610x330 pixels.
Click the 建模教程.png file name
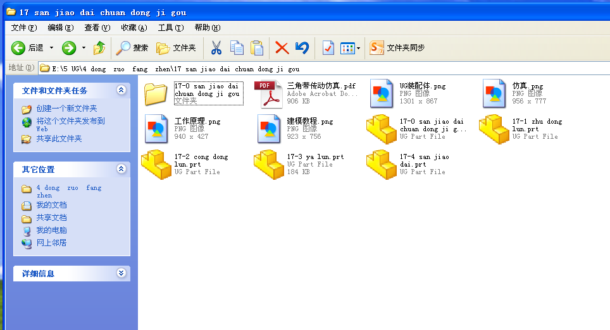tap(310, 121)
